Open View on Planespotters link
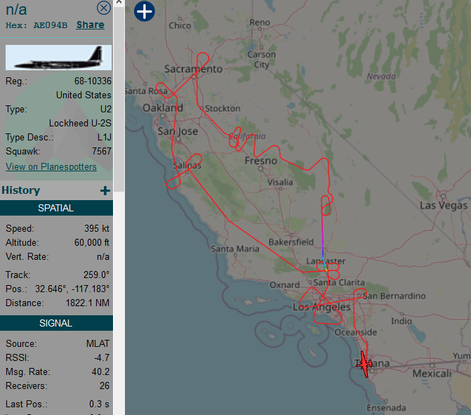This screenshot has height=415, width=471. (51, 167)
